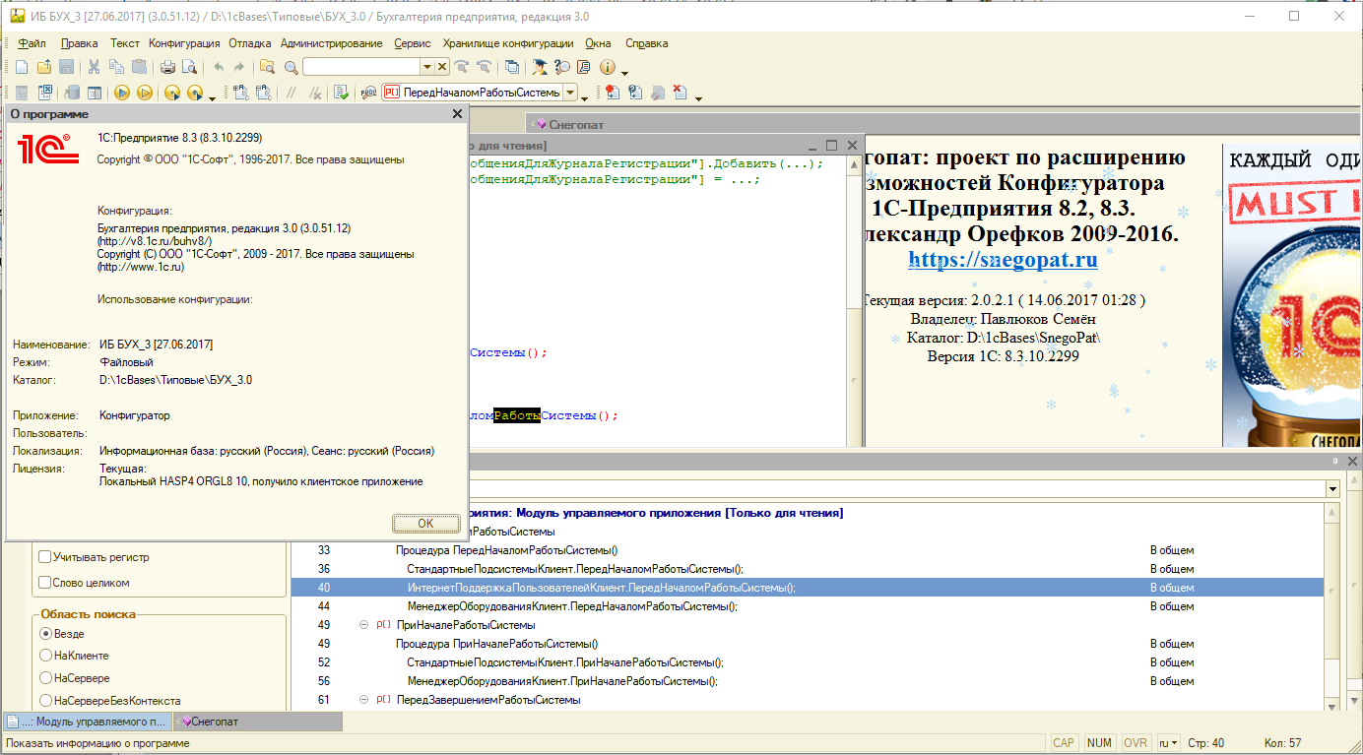This screenshot has height=755, width=1363.
Task: Click the Remove comment icon
Action: (x=316, y=93)
